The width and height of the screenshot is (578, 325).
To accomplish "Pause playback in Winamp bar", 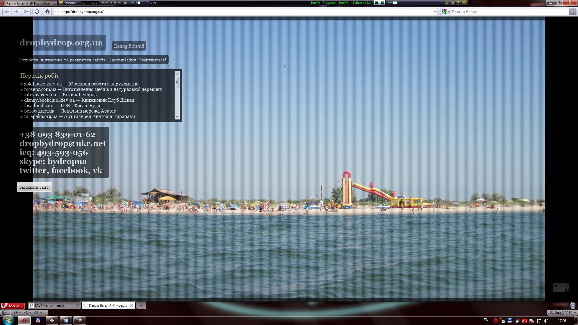I will [x=111, y=3].
